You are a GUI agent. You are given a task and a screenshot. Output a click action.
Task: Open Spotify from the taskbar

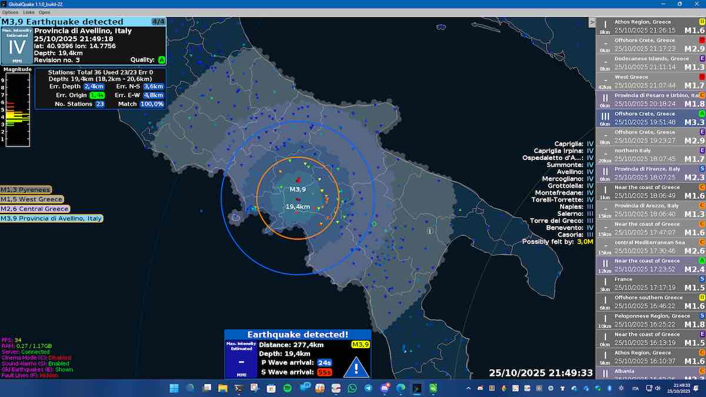point(287,388)
